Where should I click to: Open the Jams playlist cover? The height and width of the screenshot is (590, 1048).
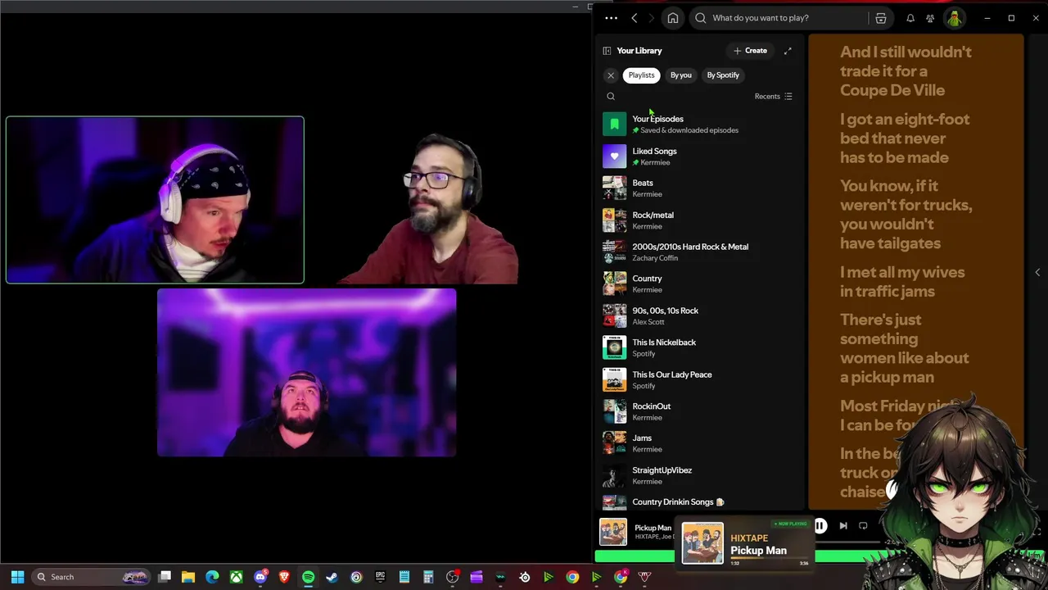(615, 443)
